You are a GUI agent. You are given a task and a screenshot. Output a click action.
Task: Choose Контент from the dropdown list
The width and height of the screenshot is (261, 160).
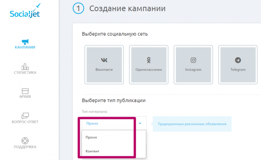pyautogui.click(x=114, y=151)
